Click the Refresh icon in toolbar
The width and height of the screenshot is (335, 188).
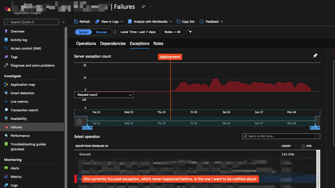coord(76,21)
